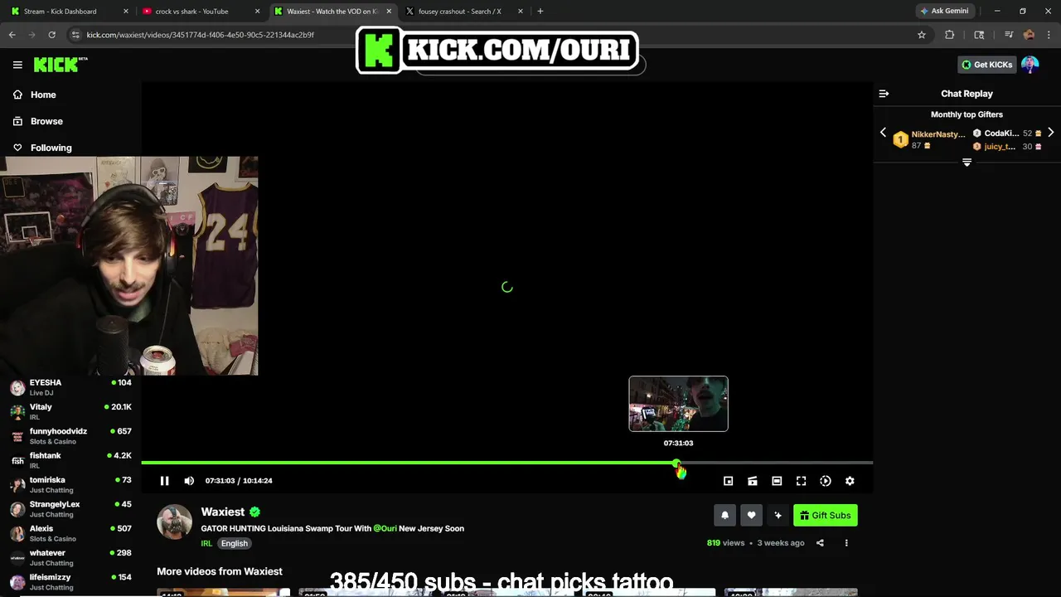Open the video player settings gear
Viewport: 1061px width, 597px height.
point(850,481)
